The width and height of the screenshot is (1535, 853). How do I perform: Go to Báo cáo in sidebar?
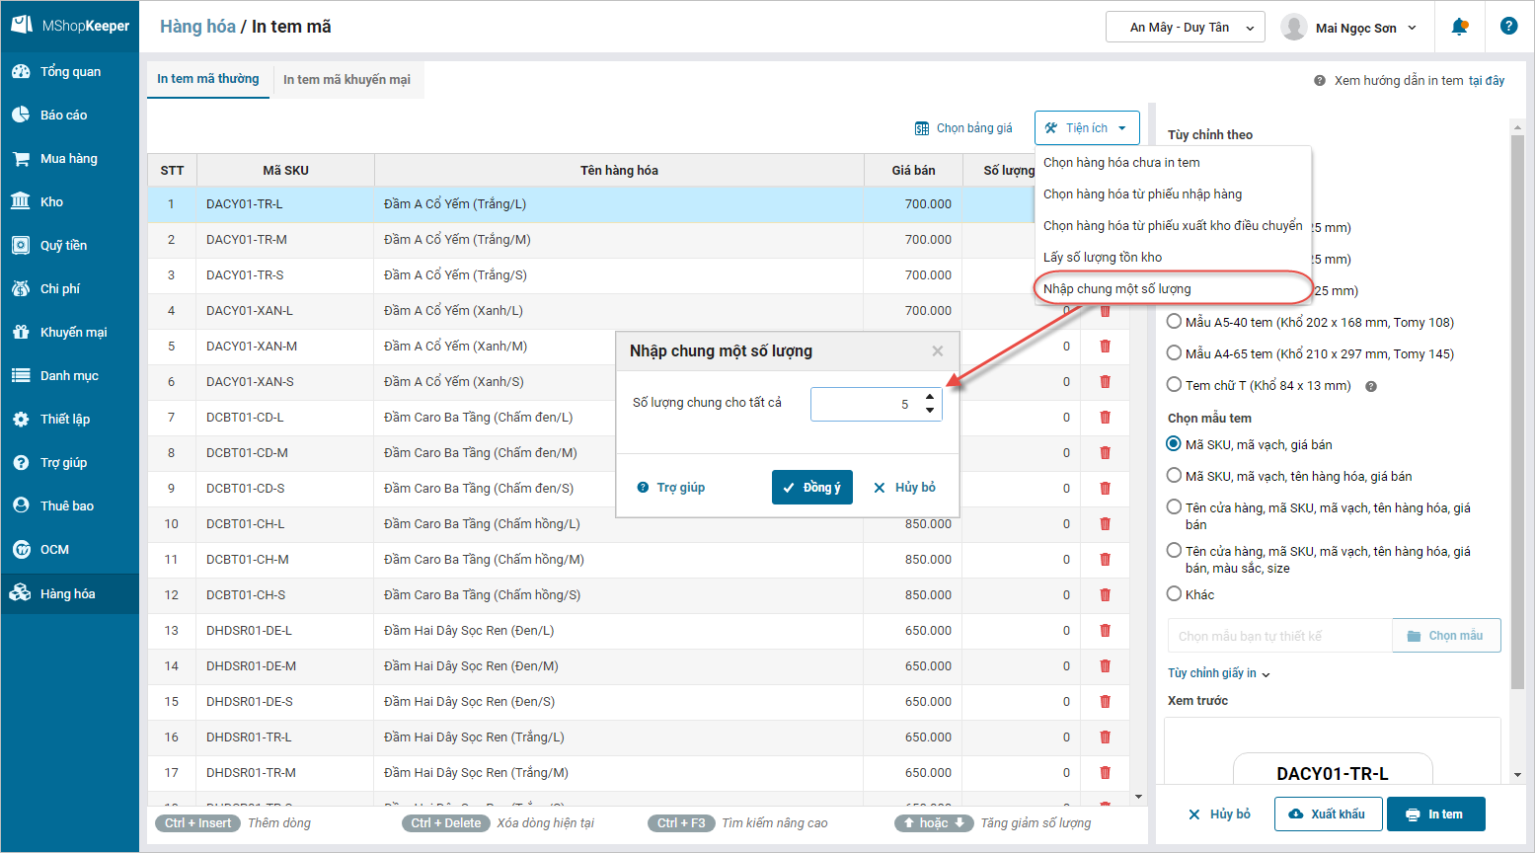63,115
